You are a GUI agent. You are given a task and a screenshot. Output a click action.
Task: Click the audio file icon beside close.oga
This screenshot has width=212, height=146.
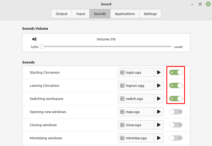[122, 125]
